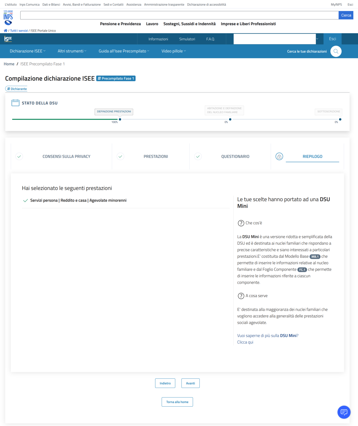Viewport: 358px width, 426px height.
Task: Click the checkmark icon for Prestazioni step
Action: coord(120,156)
